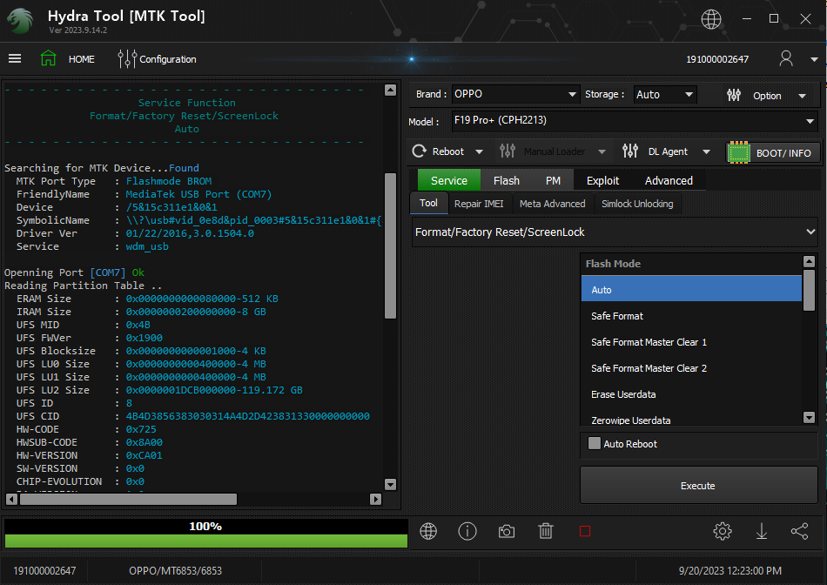
Task: Click the Configuration label
Action: 168,59
